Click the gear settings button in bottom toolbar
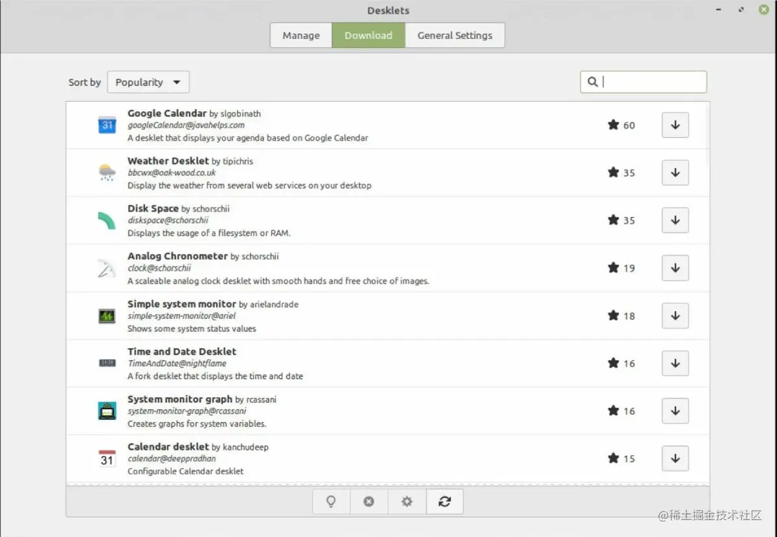Image resolution: width=777 pixels, height=537 pixels. pyautogui.click(x=407, y=501)
